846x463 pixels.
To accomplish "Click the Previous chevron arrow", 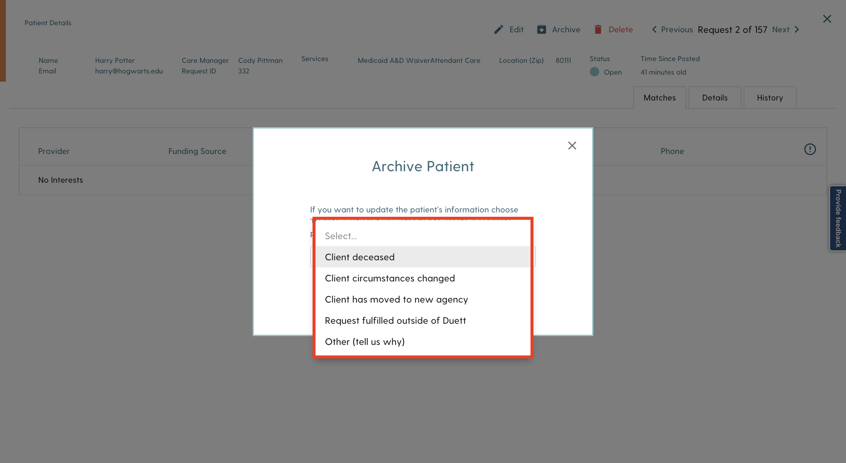I will (x=654, y=29).
